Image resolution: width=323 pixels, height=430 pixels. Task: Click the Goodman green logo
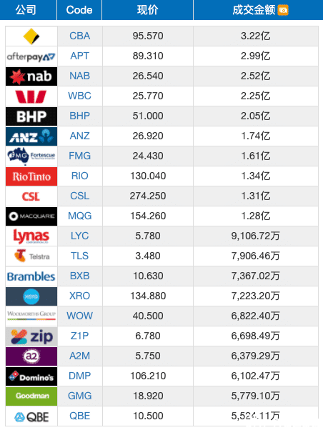pos(31,396)
